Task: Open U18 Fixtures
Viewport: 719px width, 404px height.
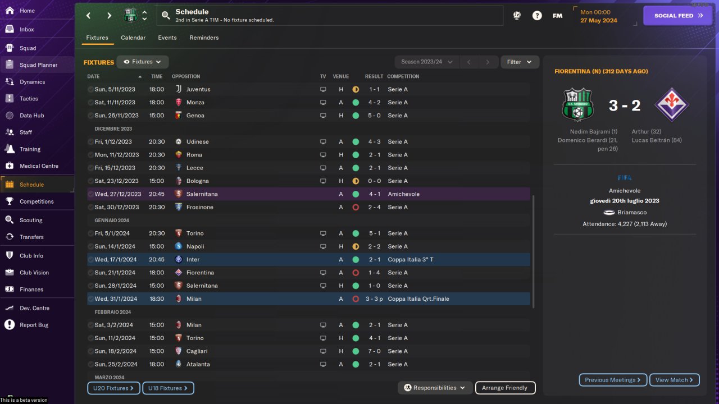Action: click(x=168, y=388)
